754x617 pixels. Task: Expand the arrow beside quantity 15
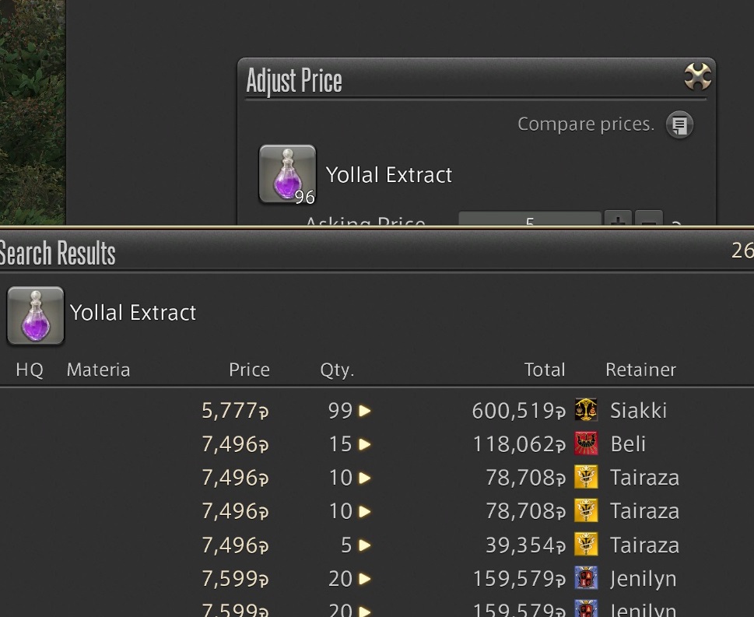click(365, 443)
